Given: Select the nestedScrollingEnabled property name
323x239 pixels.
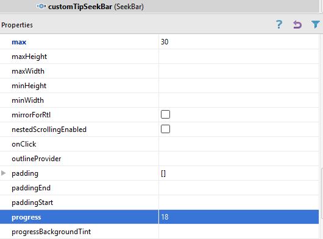Looking at the screenshot, I should [x=49, y=130].
